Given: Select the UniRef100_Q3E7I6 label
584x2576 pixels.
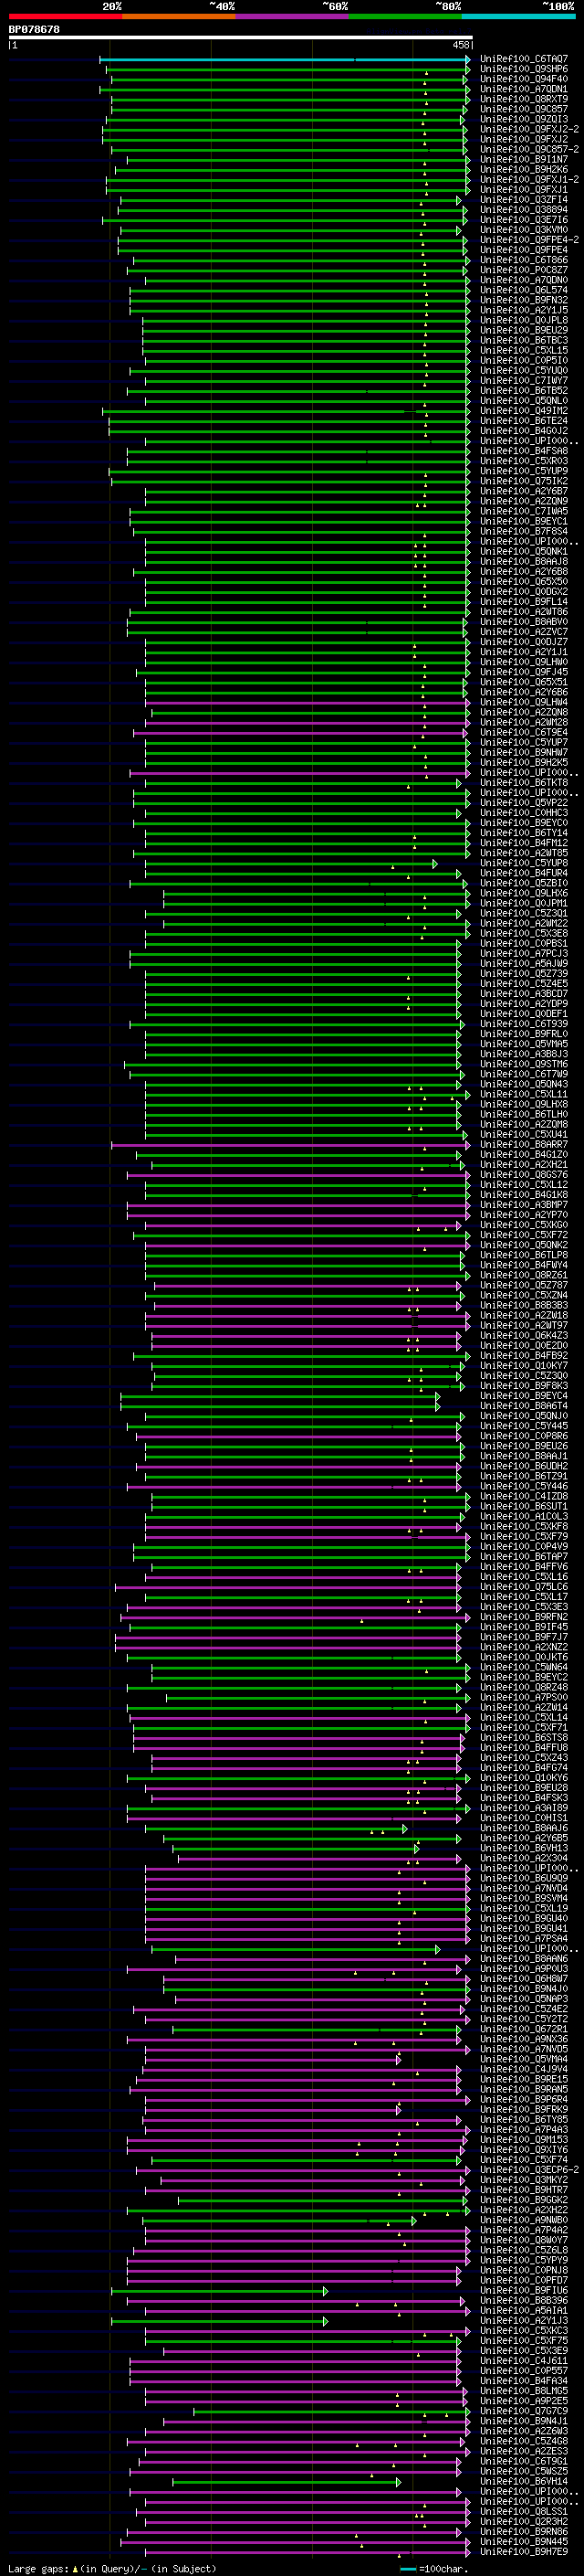Looking at the screenshot, I should pyautogui.click(x=523, y=220).
